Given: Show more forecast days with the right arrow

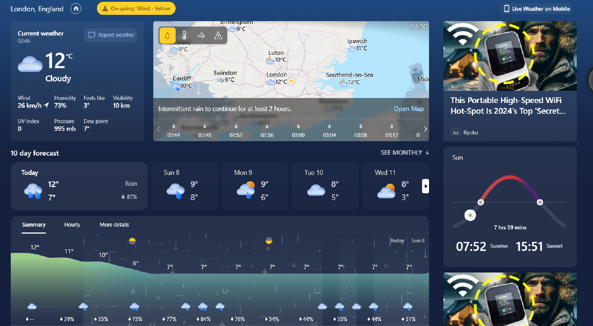Looking at the screenshot, I should pyautogui.click(x=425, y=186).
